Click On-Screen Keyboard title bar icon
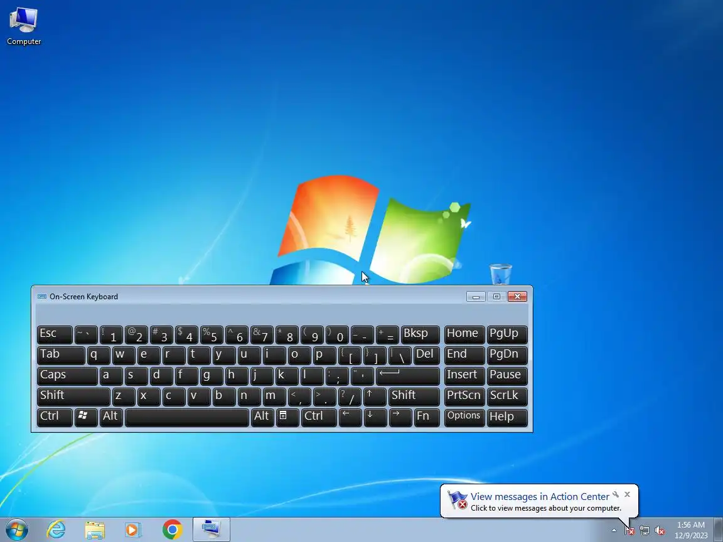The height and width of the screenshot is (542, 723). pos(42,296)
